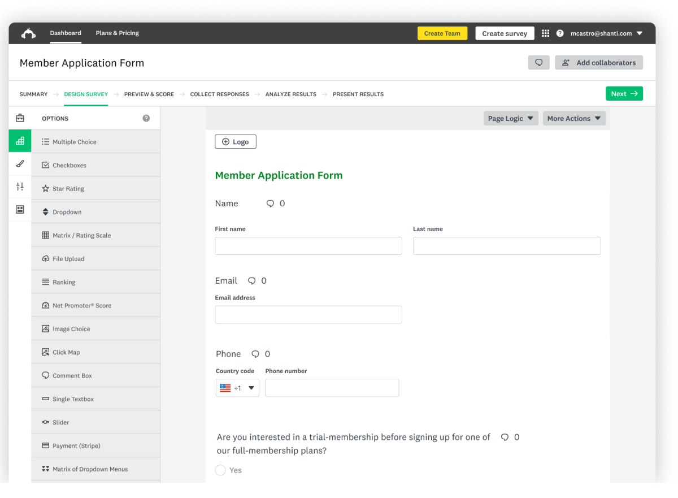The image size is (678, 498).
Task: Click the Create survey button
Action: click(x=505, y=33)
